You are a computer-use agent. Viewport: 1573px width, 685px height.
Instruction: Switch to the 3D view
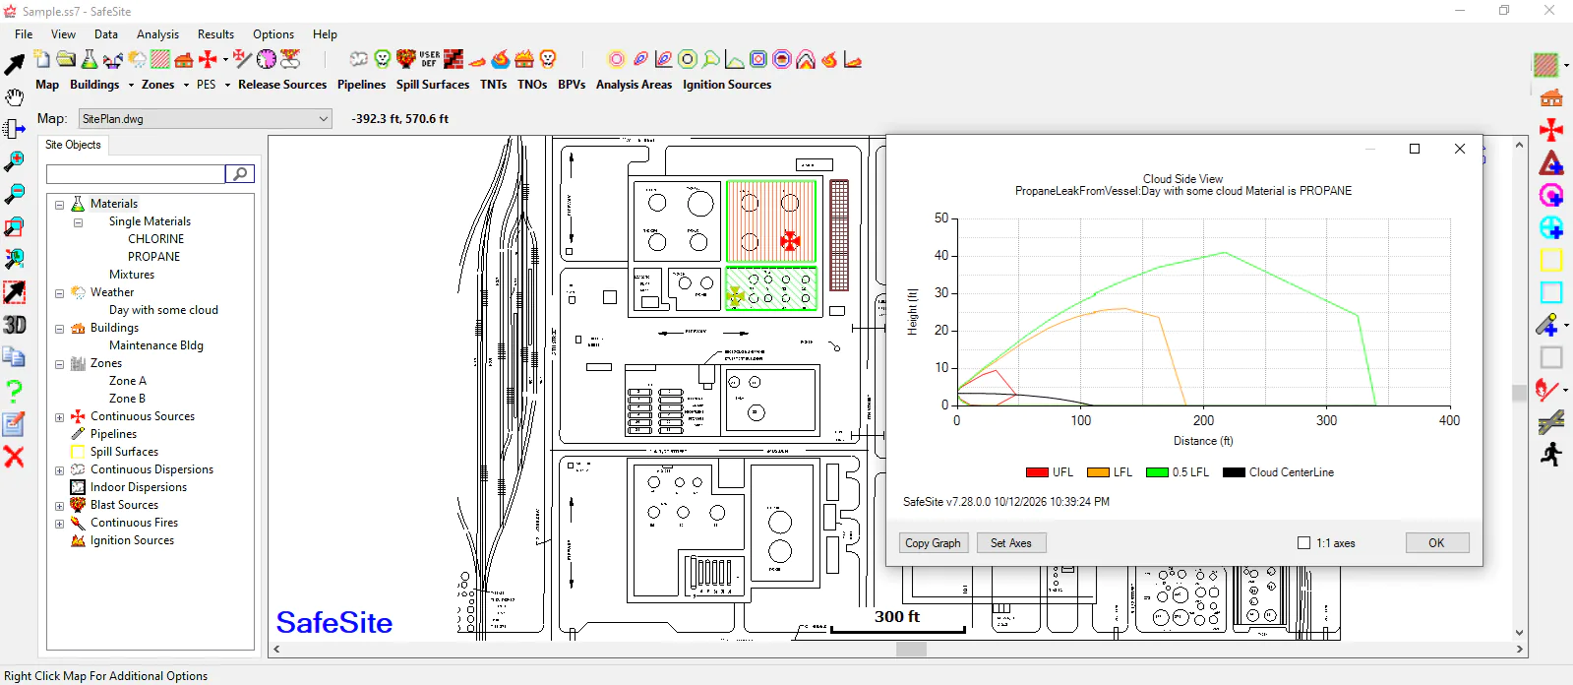[15, 325]
